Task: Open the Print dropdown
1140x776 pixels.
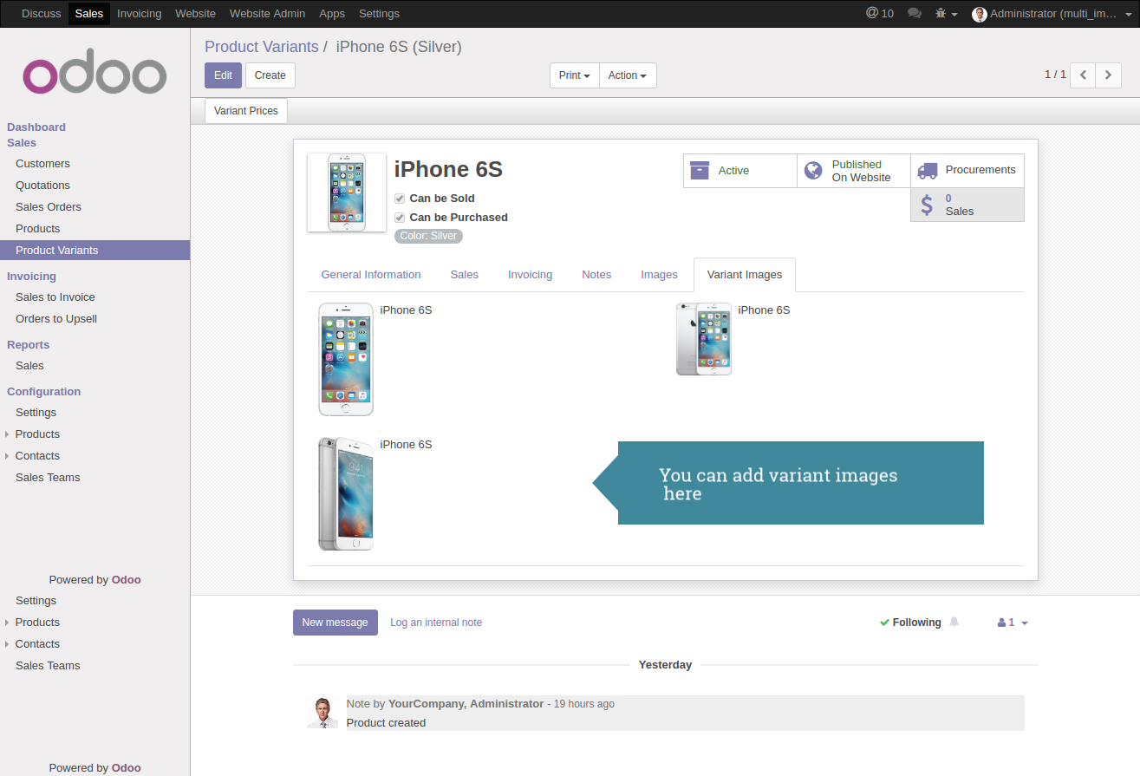Action: [575, 75]
